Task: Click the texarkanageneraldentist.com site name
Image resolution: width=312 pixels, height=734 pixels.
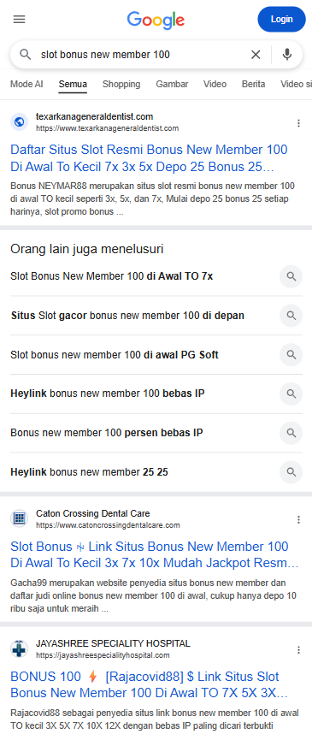Action: click(95, 116)
